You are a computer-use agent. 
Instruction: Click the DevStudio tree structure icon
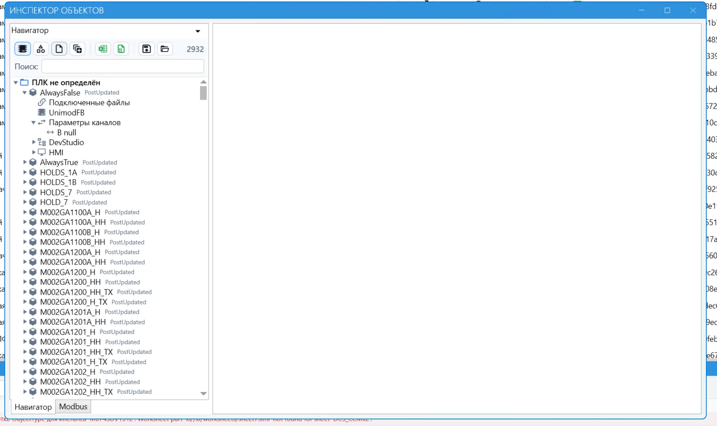click(42, 142)
